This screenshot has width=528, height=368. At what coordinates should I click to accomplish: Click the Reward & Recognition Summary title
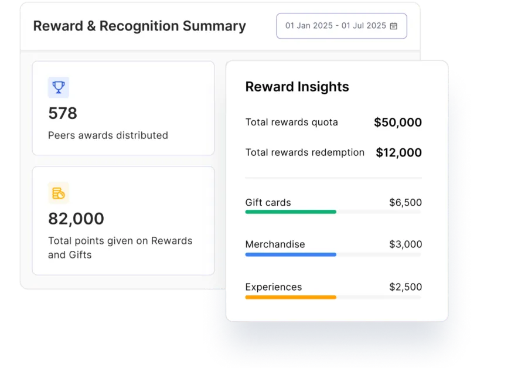(x=139, y=26)
